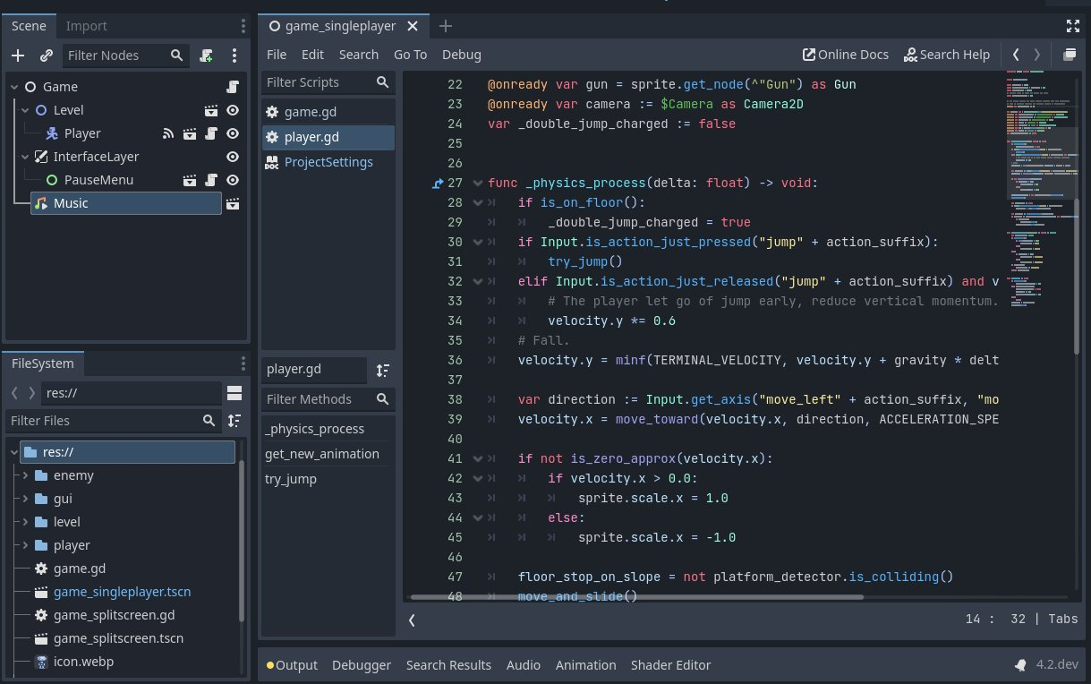Expand the level folder
This screenshot has width=1091, height=684.
click(25, 522)
